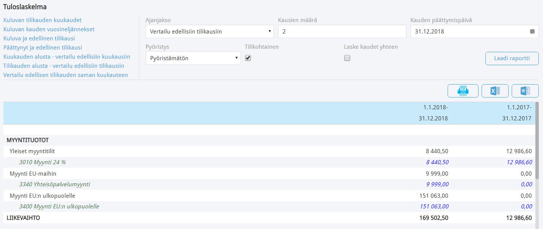Open Kuukauden alusta - vertailu edellisiin kuukausiin
The height and width of the screenshot is (229, 543).
[67, 57]
